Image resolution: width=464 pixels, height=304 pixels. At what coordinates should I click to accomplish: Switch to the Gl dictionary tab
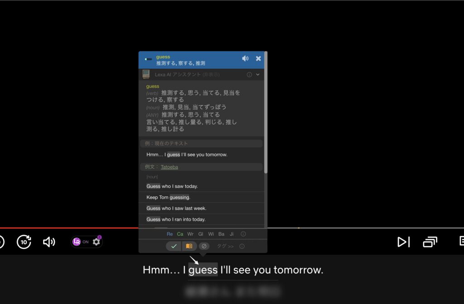coord(201,234)
